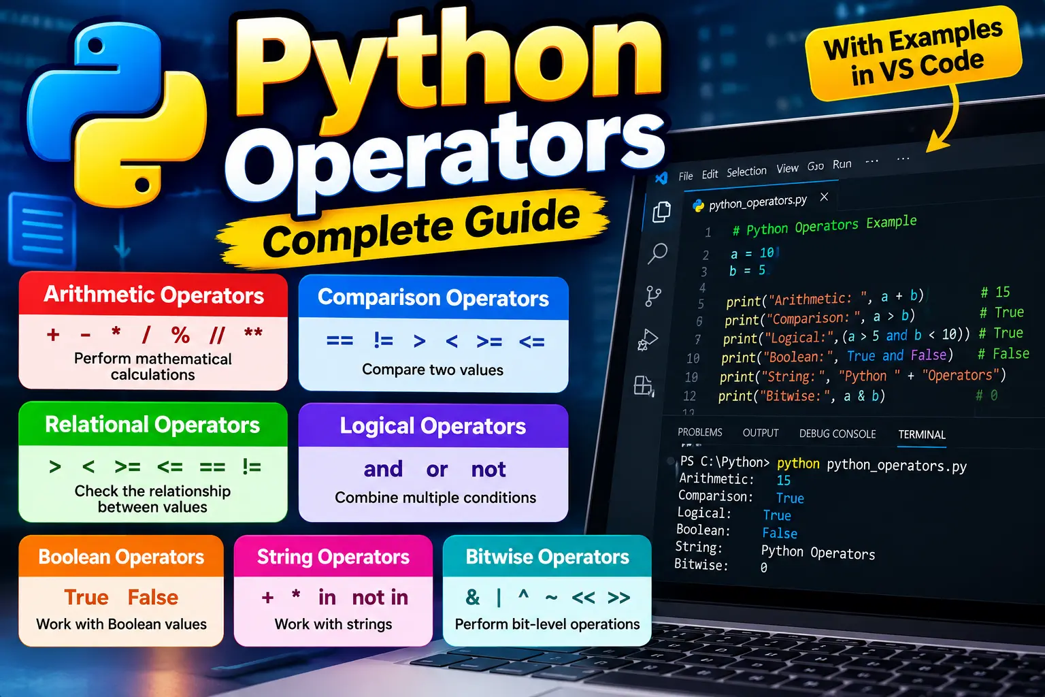Screen dimensions: 1045x697
Task: Open the Edit menu
Action: [x=710, y=174]
